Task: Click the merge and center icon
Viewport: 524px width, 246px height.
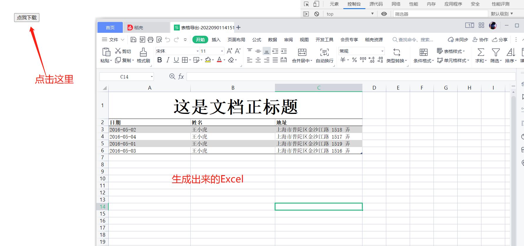Action: [x=302, y=52]
